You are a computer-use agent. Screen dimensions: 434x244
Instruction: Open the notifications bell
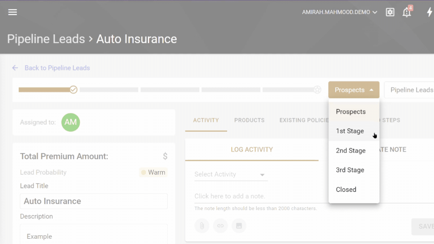406,12
